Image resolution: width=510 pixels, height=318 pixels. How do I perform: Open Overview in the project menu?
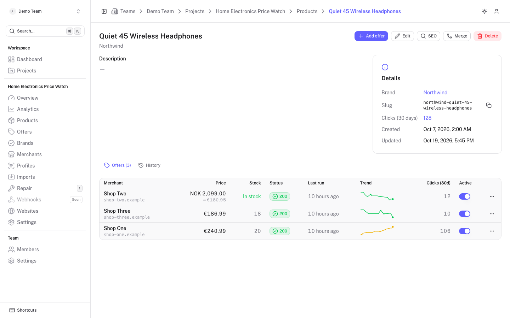pyautogui.click(x=45, y=98)
